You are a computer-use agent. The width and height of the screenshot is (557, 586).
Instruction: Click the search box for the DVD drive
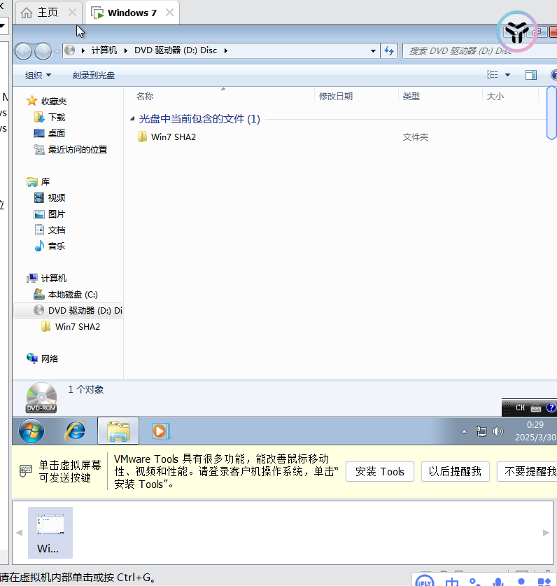pyautogui.click(x=479, y=51)
